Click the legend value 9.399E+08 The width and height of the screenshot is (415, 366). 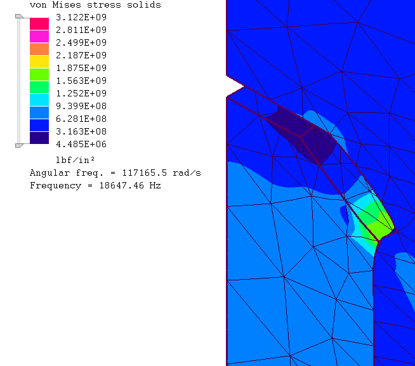81,106
